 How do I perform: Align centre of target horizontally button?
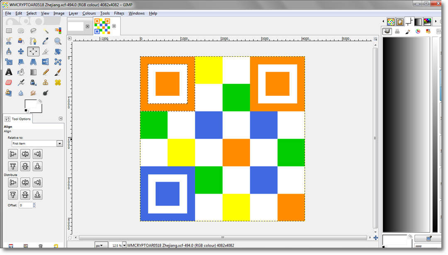pyautogui.click(x=25, y=154)
